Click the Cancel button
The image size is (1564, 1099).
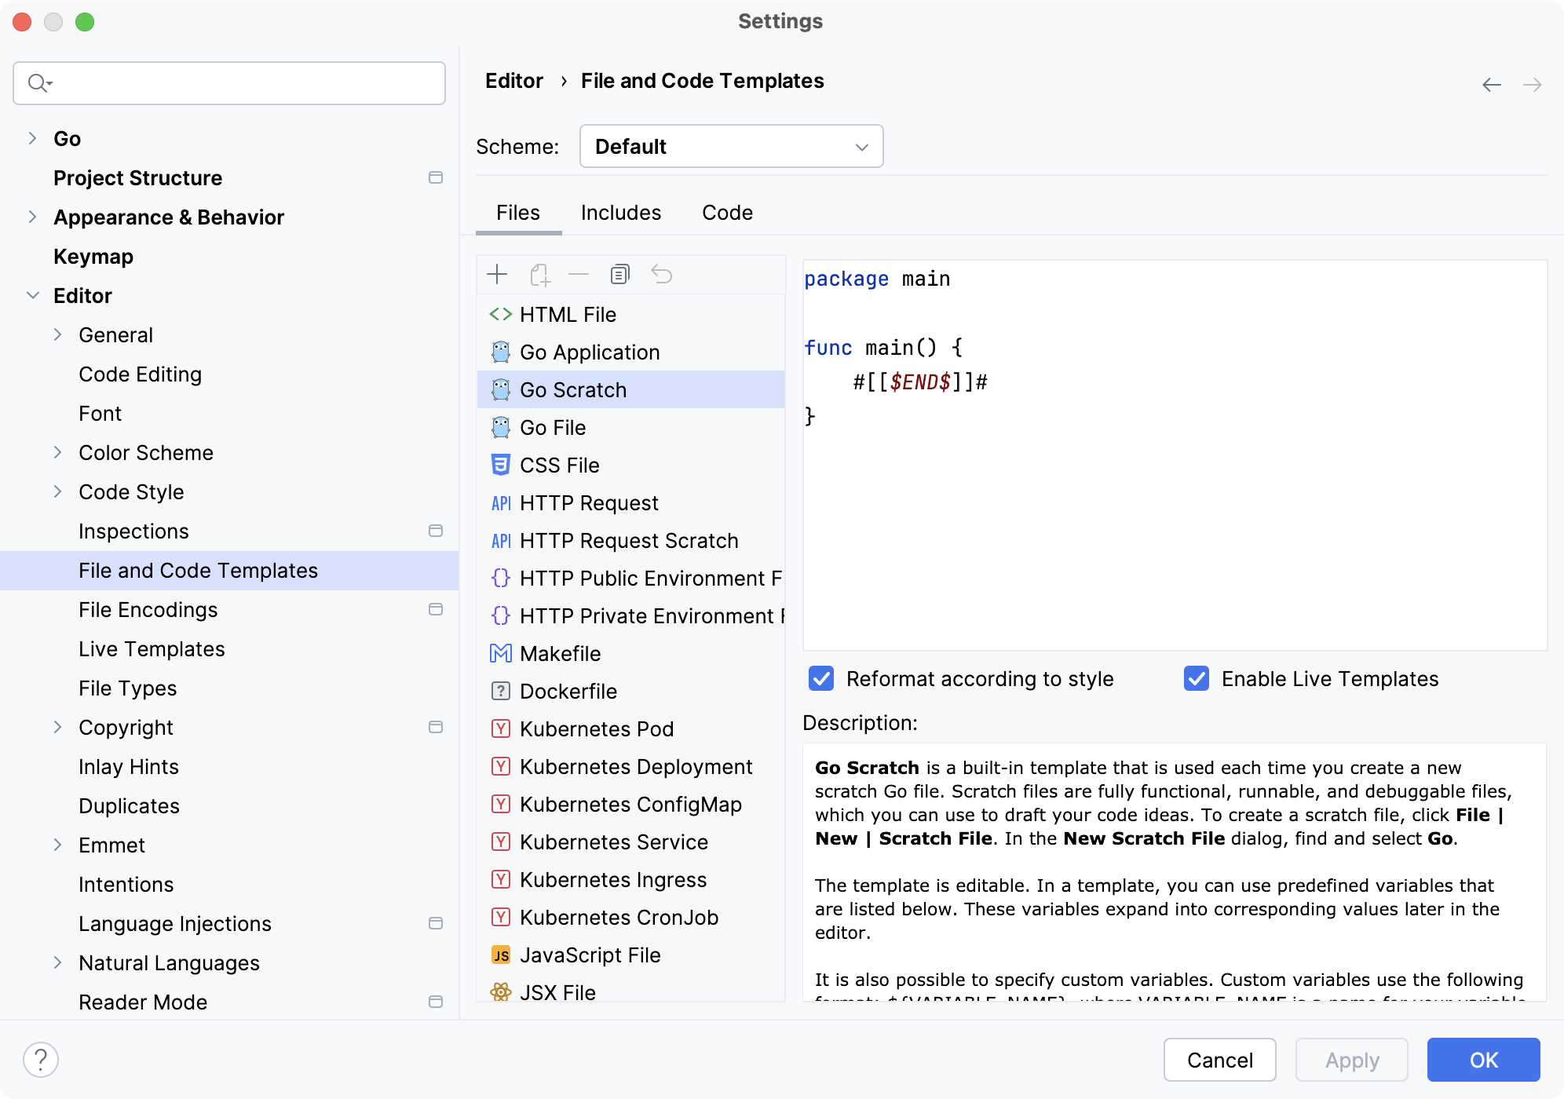pos(1219,1060)
